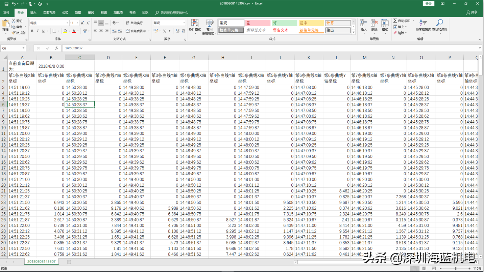Decrease decimal places

pos(183,31)
